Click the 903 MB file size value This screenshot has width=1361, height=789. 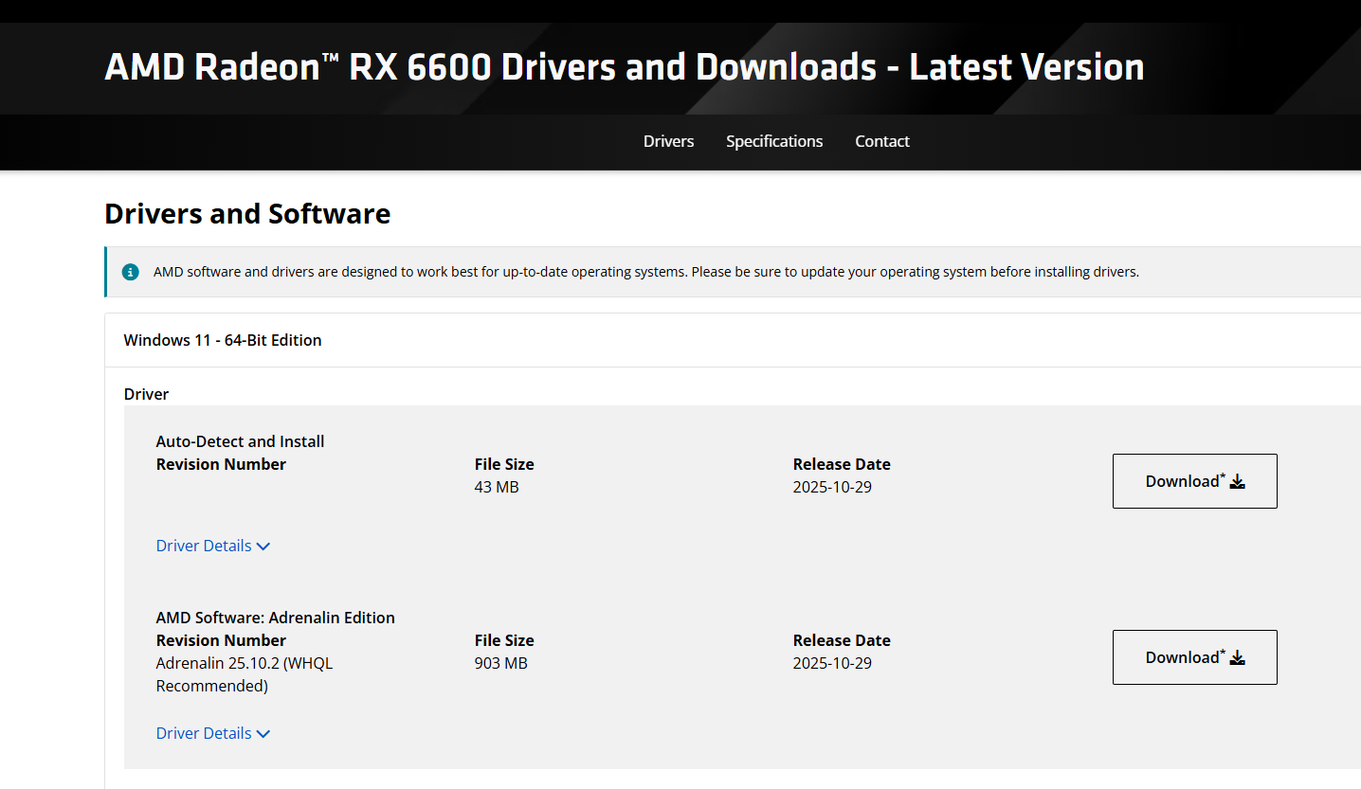(500, 663)
